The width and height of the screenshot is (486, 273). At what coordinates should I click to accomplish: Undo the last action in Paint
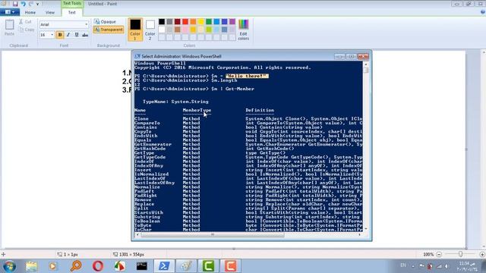coord(23,4)
